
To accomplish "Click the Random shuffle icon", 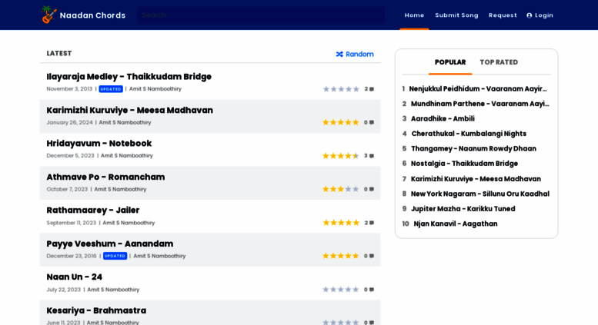I will [x=339, y=55].
